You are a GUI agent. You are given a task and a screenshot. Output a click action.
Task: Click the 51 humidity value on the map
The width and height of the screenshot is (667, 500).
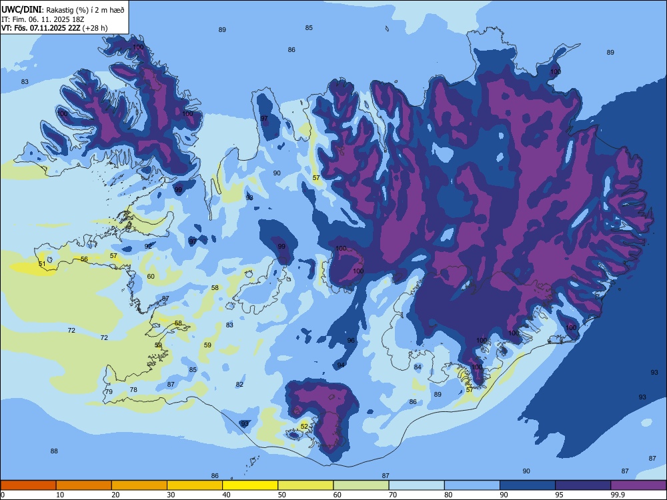pyautogui.click(x=41, y=264)
